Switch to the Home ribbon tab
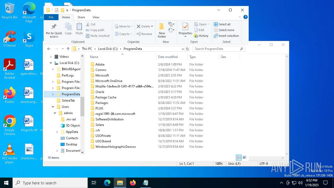 66,17
